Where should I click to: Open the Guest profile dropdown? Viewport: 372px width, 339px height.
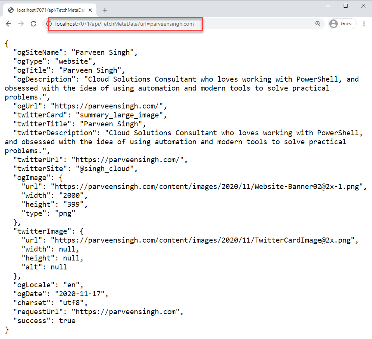tap(342, 23)
